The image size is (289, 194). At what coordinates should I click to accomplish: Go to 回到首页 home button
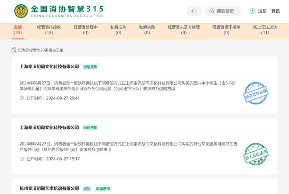click(x=223, y=11)
